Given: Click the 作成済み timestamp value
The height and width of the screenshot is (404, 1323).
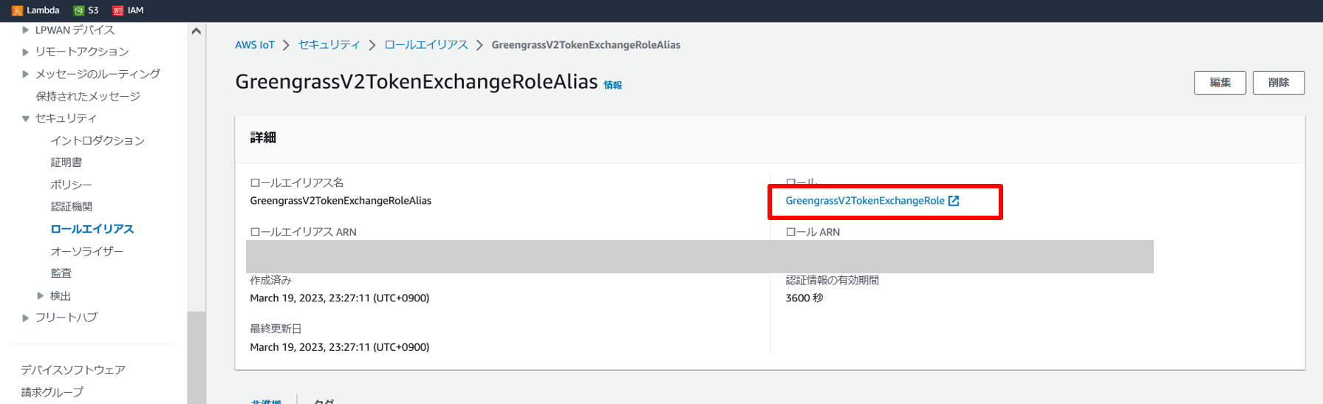Looking at the screenshot, I should point(340,298).
